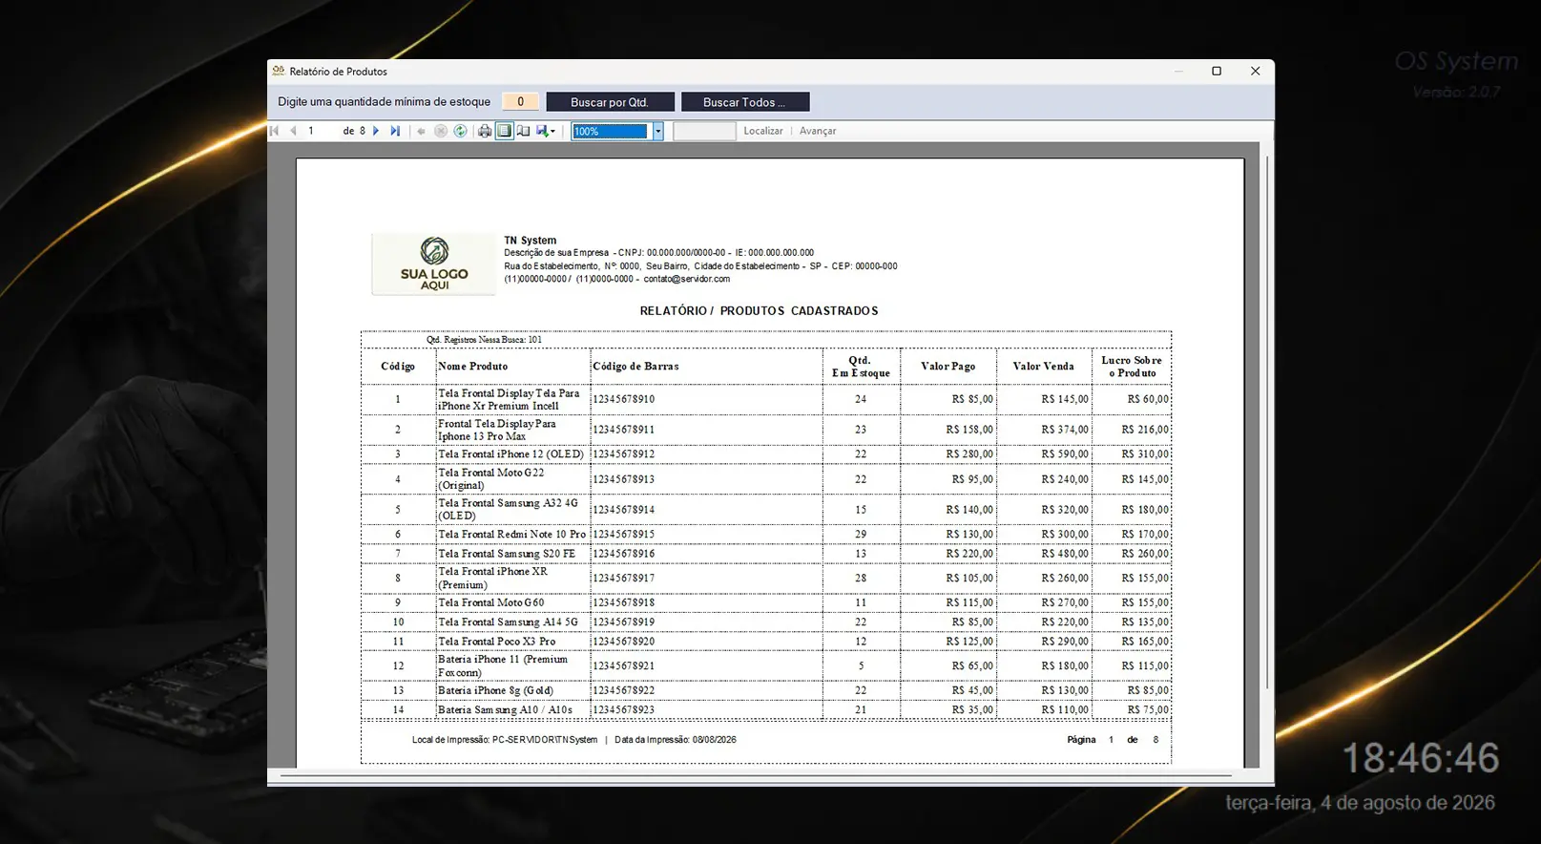Advance to the next report page

(376, 131)
